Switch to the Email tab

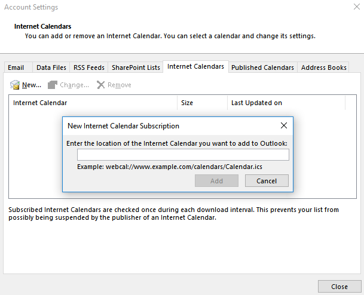[x=16, y=67]
